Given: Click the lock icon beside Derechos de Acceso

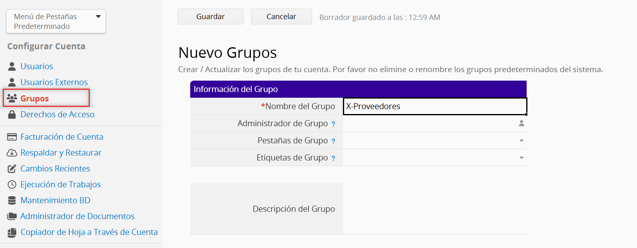Looking at the screenshot, I should [12, 114].
